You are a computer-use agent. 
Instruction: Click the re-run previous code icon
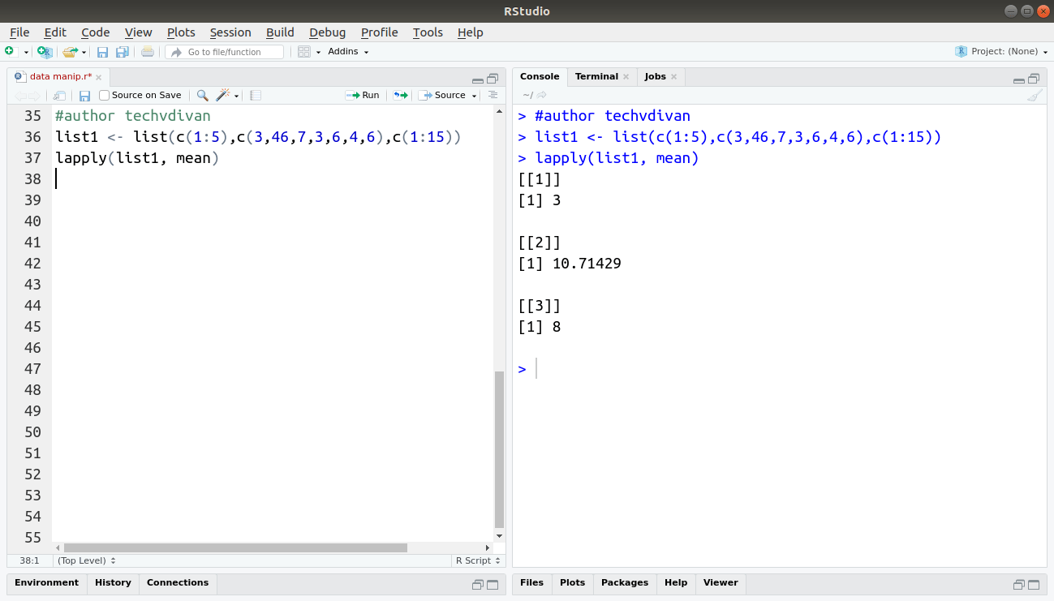pos(400,95)
